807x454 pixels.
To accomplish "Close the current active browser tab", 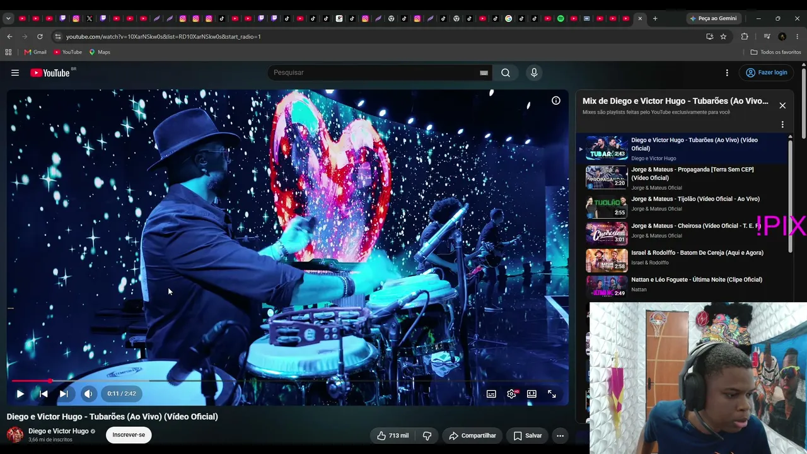I will tap(640, 18).
